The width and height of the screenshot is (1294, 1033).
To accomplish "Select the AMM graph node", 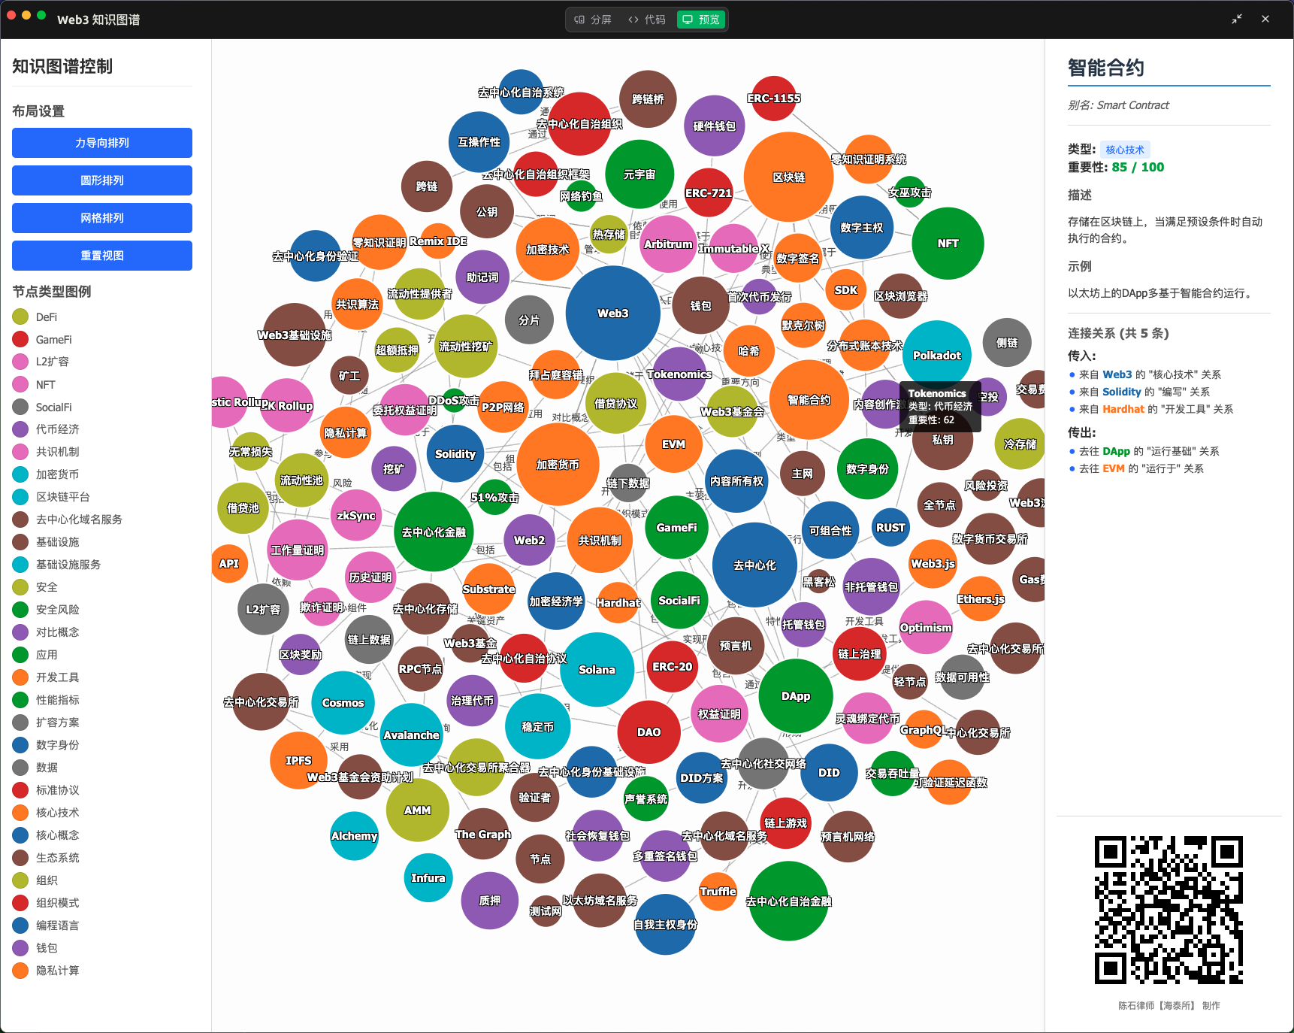I will [x=418, y=810].
